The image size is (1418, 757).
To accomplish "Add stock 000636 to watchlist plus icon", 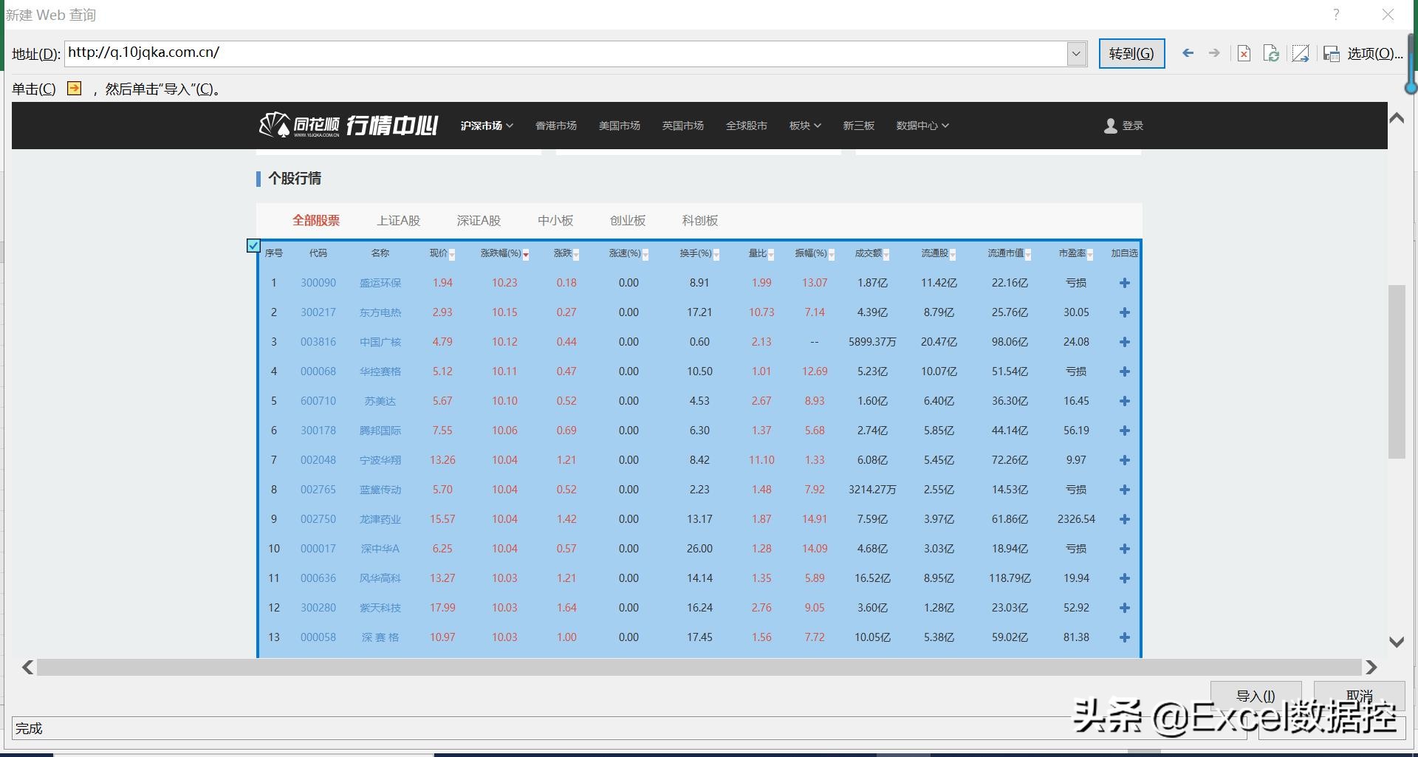I will (x=1125, y=578).
